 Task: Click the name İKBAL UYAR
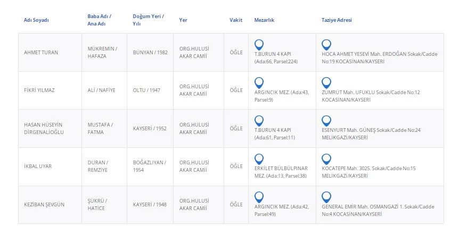[x=38, y=166]
